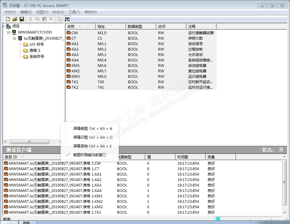Screen dimensions: 290x224
Task: Click the application icon in the title bar
Action: 5,5
